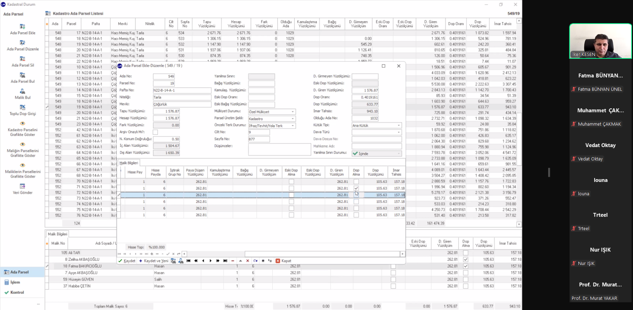Open the Malik Bul sidebar tool

pyautogui.click(x=23, y=94)
